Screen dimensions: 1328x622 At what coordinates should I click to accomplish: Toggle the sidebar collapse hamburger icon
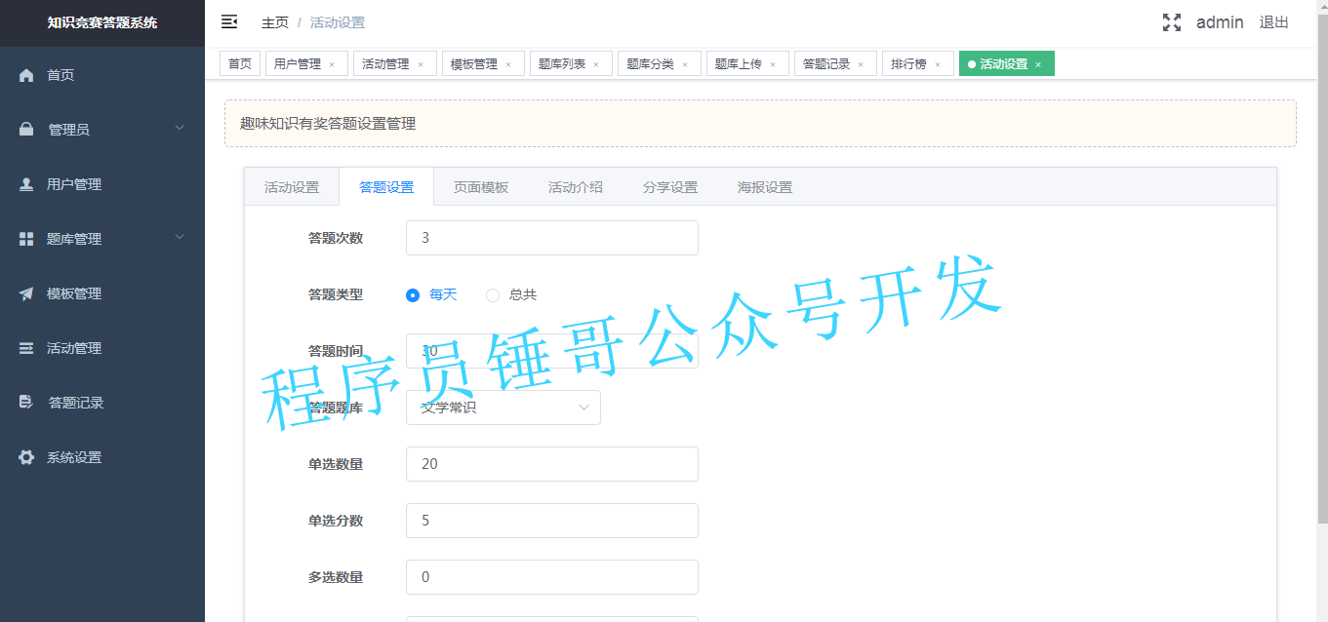click(229, 21)
